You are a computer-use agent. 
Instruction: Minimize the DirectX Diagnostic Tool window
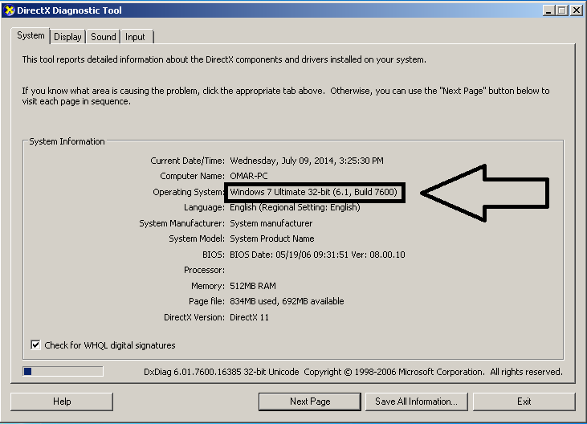pos(548,10)
